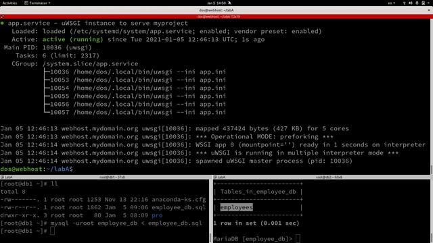Click the 'WSGI app 0' log line

(x=213, y=144)
